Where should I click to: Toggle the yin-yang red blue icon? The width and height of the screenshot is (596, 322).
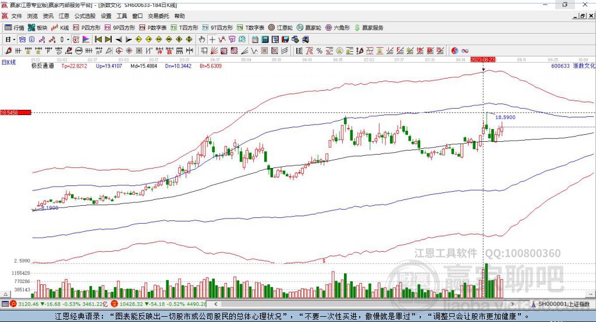click(x=455, y=51)
